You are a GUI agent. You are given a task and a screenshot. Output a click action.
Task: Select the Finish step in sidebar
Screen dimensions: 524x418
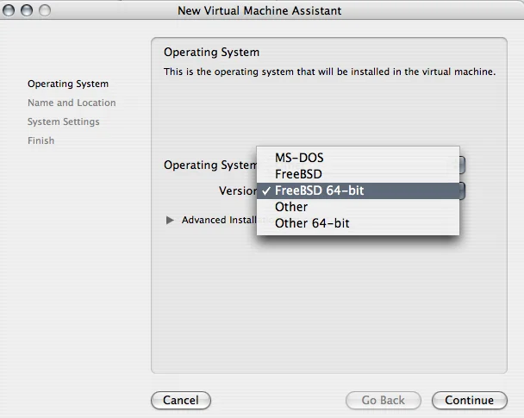41,140
